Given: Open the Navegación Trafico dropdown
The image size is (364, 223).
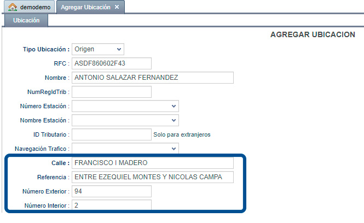Looking at the screenshot, I should 125,148.
